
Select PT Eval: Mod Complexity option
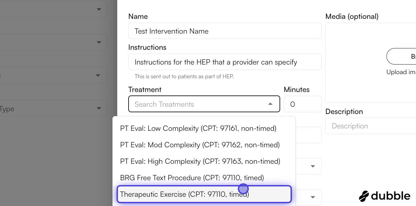coord(199,145)
